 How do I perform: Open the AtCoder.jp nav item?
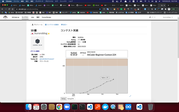(x=16, y=17)
